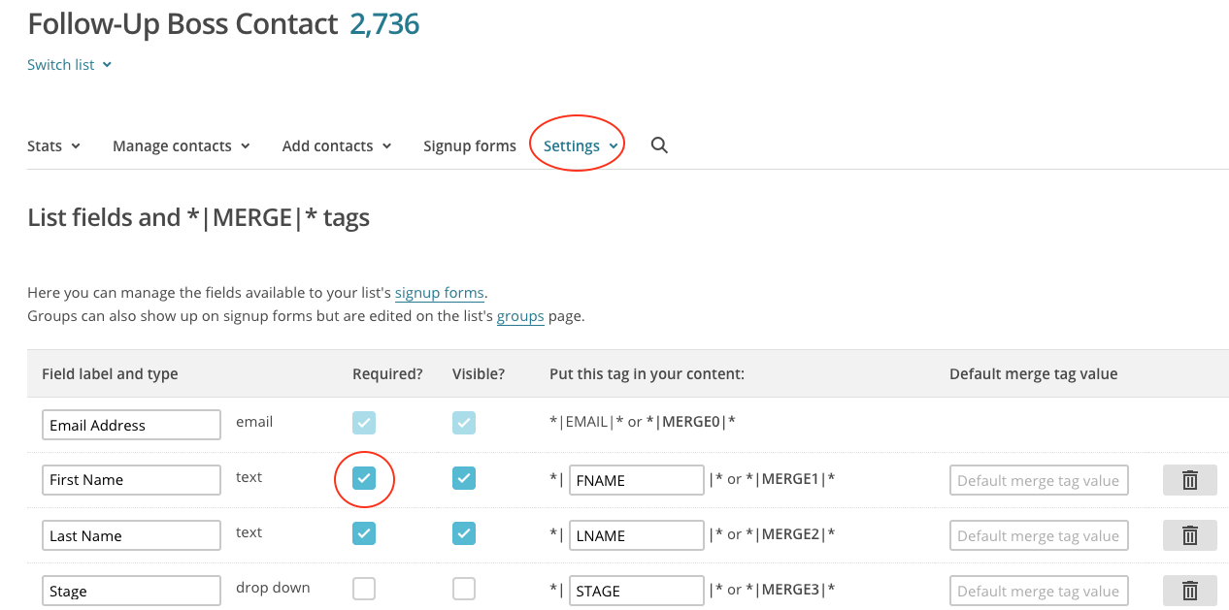
Task: Delete the Stage field with trash icon
Action: click(x=1190, y=591)
